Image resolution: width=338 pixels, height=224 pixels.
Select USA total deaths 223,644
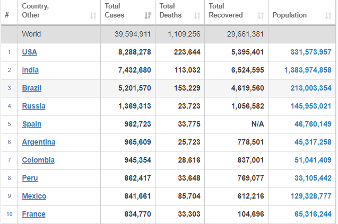[187, 52]
